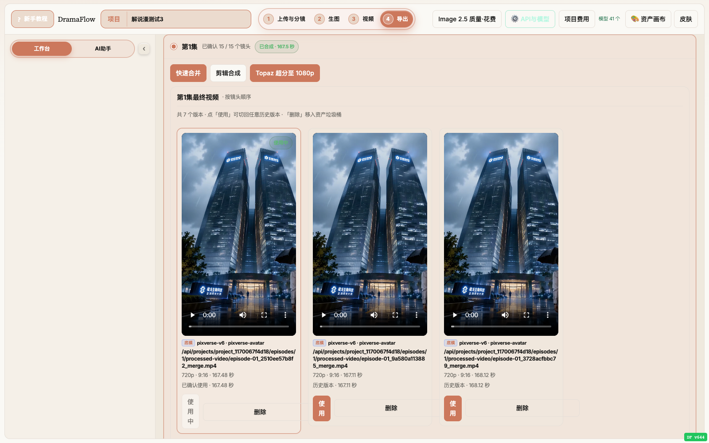
Task: Collapse the sidebar with the chevron button
Action: (x=144, y=49)
